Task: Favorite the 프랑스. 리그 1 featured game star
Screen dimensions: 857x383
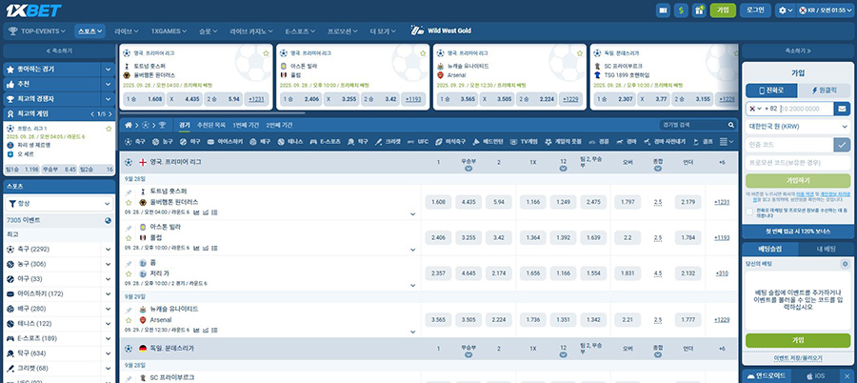Action: pos(109,128)
